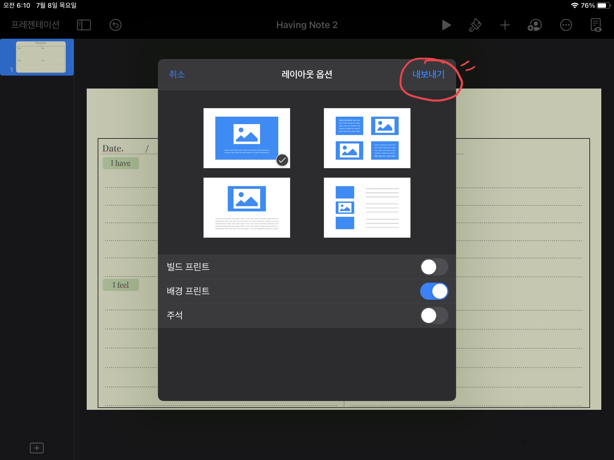Choose the four-up grid layout

click(367, 138)
